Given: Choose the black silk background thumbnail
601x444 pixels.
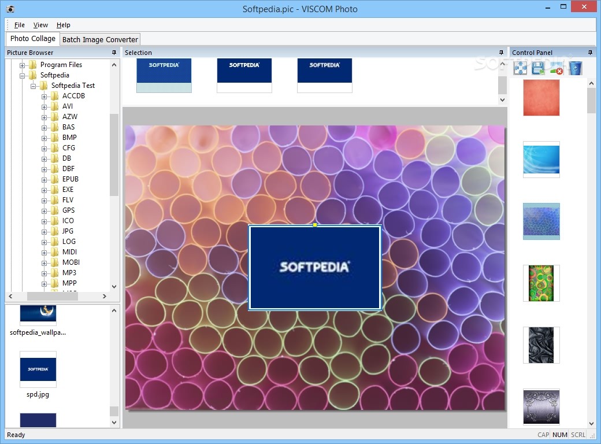Looking at the screenshot, I should click(x=541, y=345).
